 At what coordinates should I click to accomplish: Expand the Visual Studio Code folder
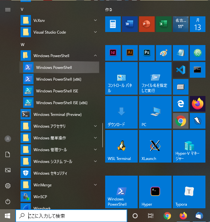[x=59, y=32]
